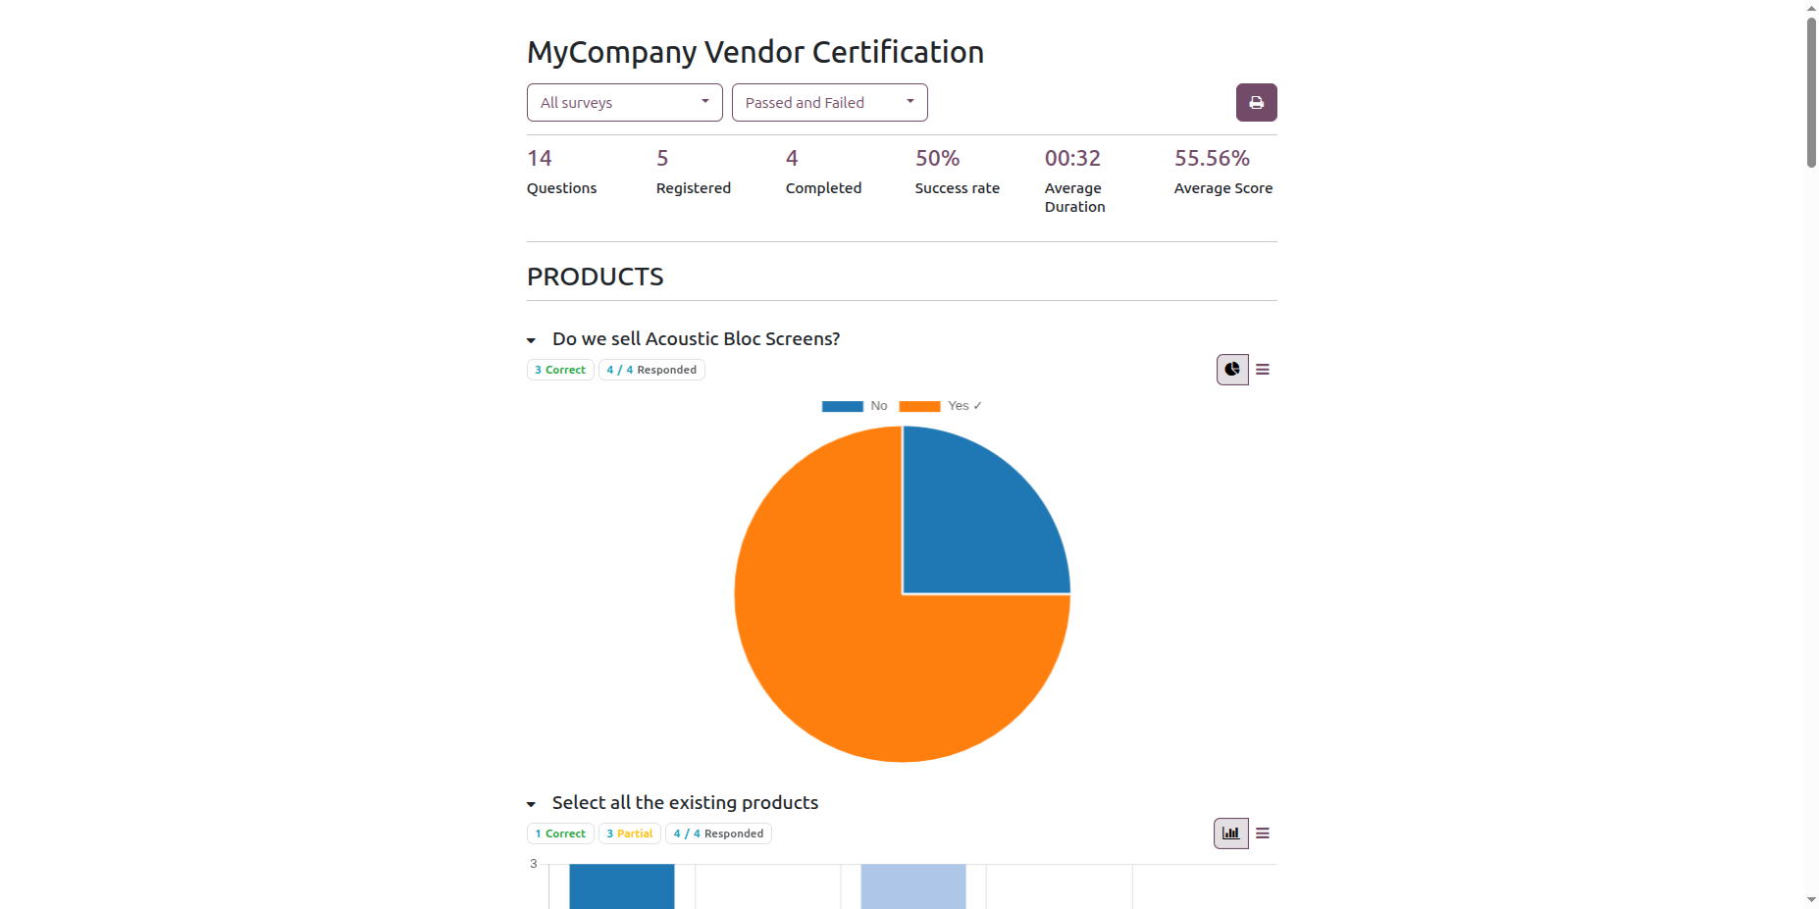This screenshot has width=1819, height=909.
Task: Click the first dark blue bar in bar chart
Action: (x=622, y=886)
